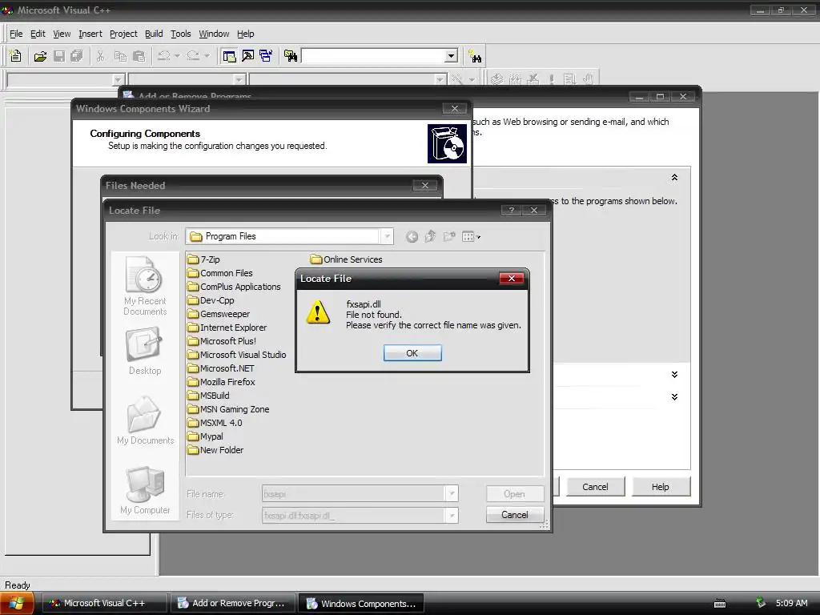The image size is (820, 615).
Task: Open the Help menu
Action: pos(245,34)
